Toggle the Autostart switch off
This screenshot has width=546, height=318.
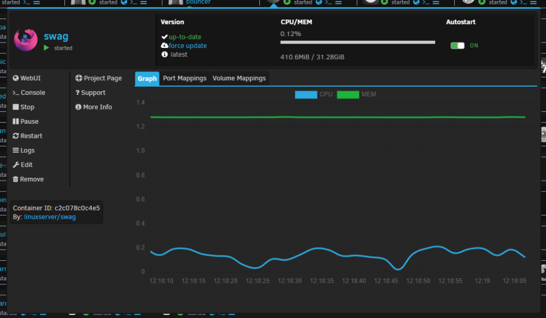pyautogui.click(x=457, y=46)
